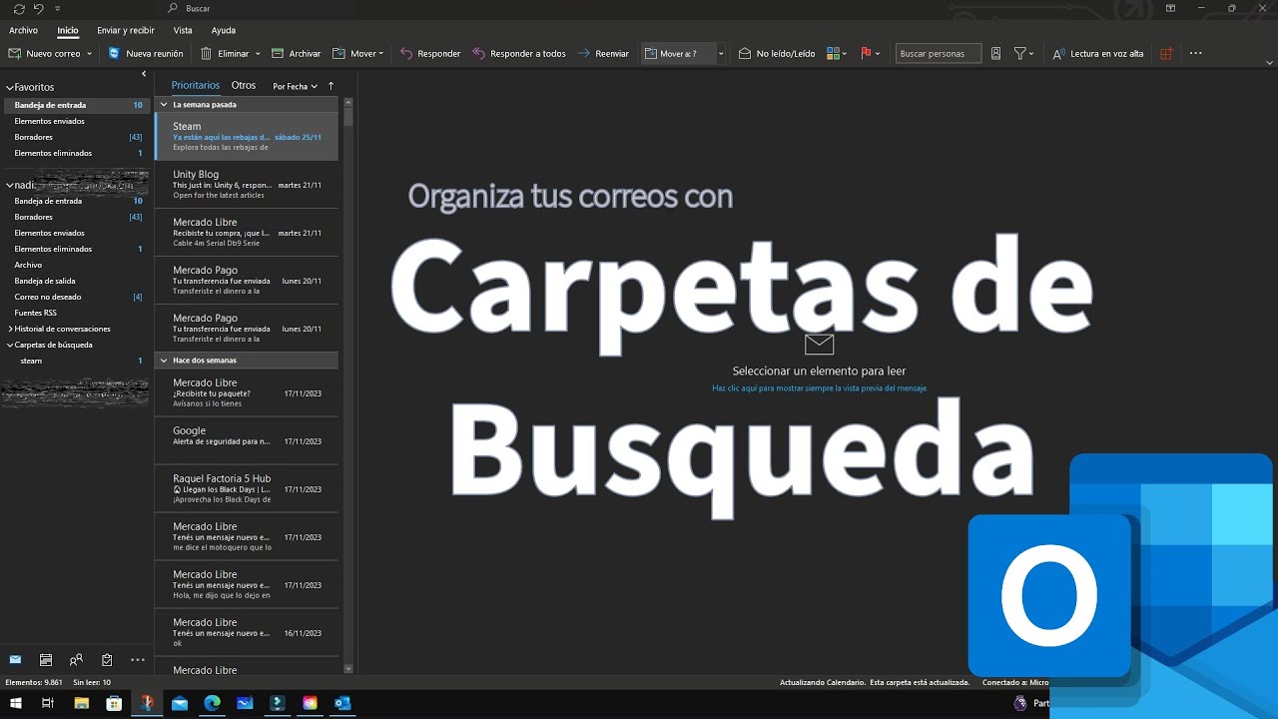Select Bandeja de entrada under Favoritos
This screenshot has width=1278, height=719.
(x=77, y=105)
